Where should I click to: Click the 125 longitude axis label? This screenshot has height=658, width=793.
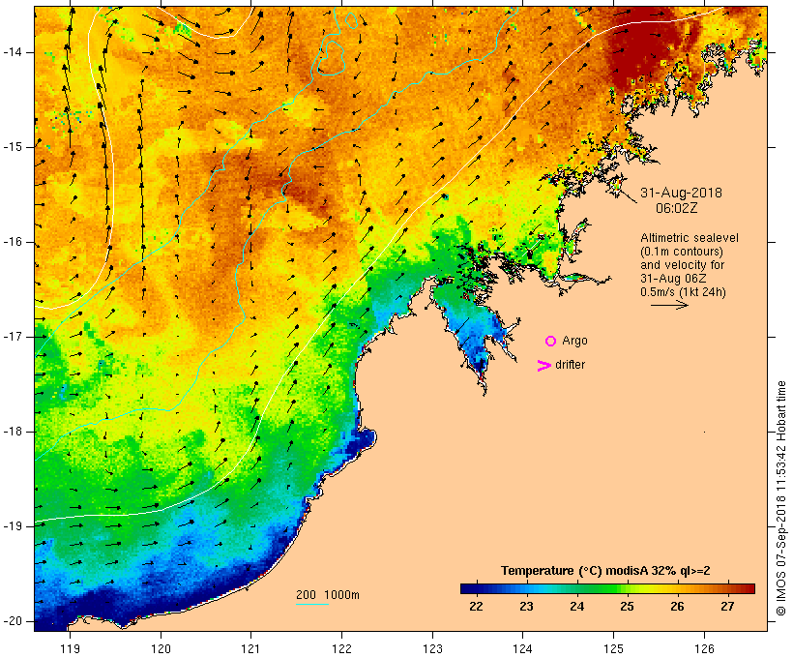click(x=613, y=649)
